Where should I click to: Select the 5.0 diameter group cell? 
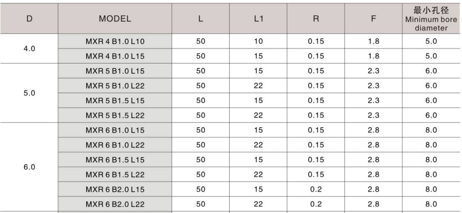29,93
